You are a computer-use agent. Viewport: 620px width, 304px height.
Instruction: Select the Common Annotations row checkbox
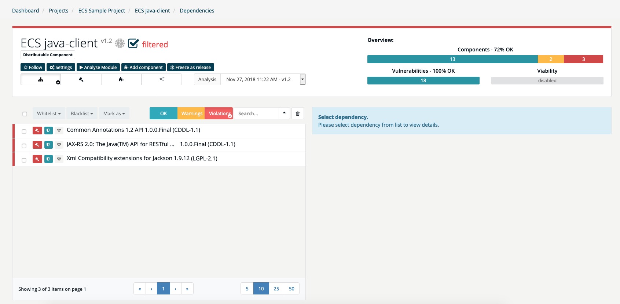(24, 131)
